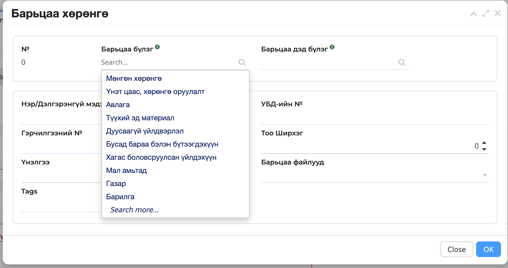
Task: Decrease Тоо Ширхэг with the down arrow
Action: (x=484, y=149)
